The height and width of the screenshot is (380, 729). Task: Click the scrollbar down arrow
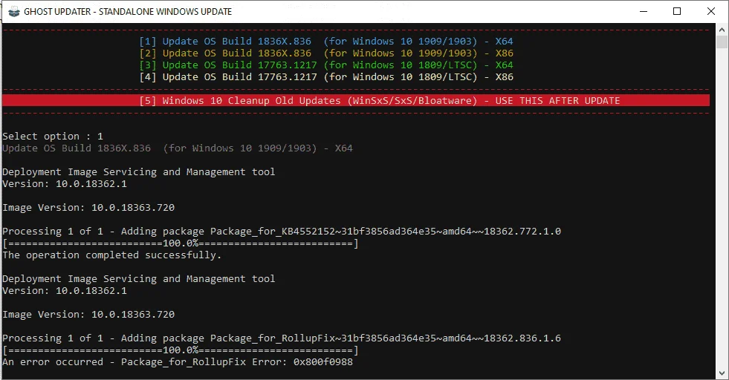[x=722, y=373]
